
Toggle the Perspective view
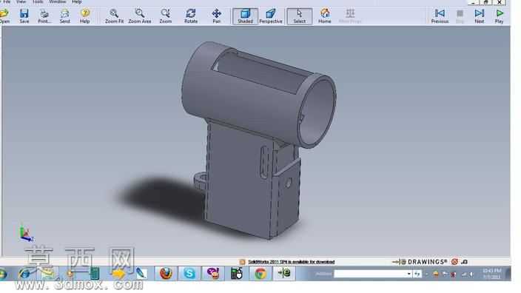coord(270,16)
